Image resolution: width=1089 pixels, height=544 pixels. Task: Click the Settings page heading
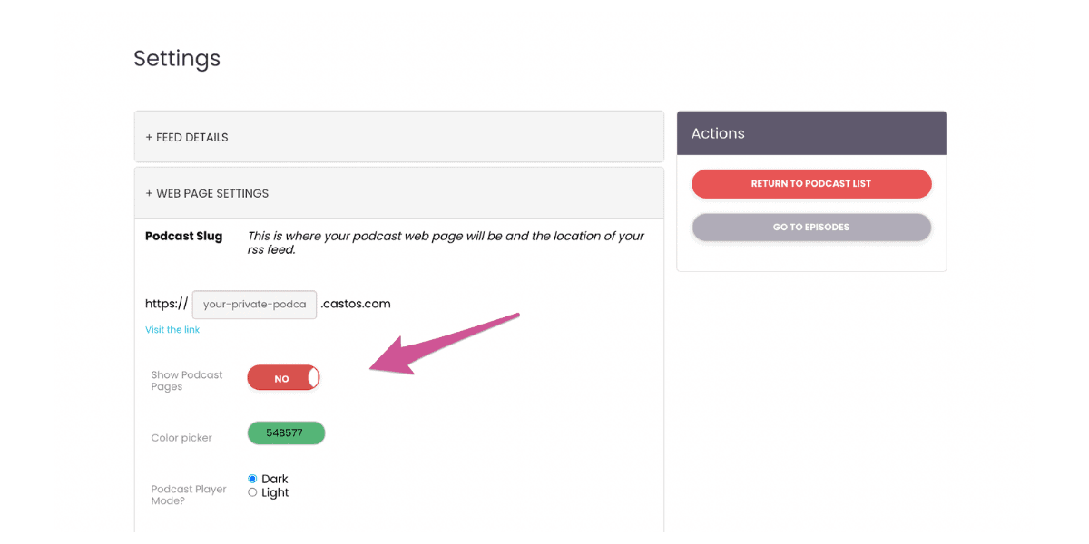click(177, 58)
